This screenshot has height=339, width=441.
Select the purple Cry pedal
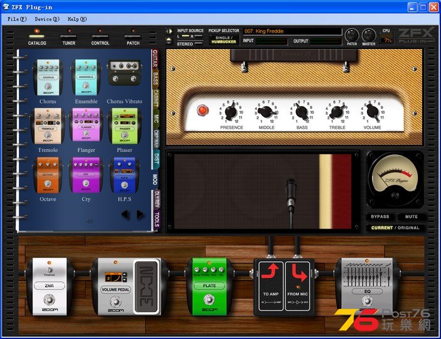(86, 175)
